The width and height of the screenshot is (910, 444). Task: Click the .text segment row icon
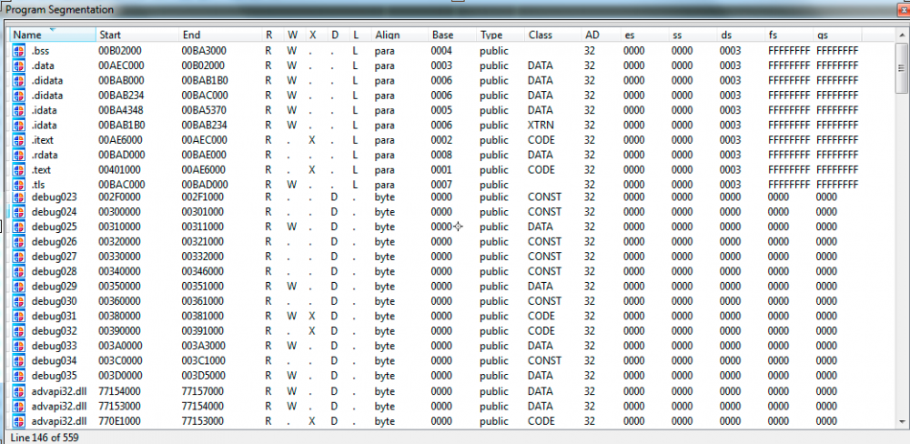point(19,170)
